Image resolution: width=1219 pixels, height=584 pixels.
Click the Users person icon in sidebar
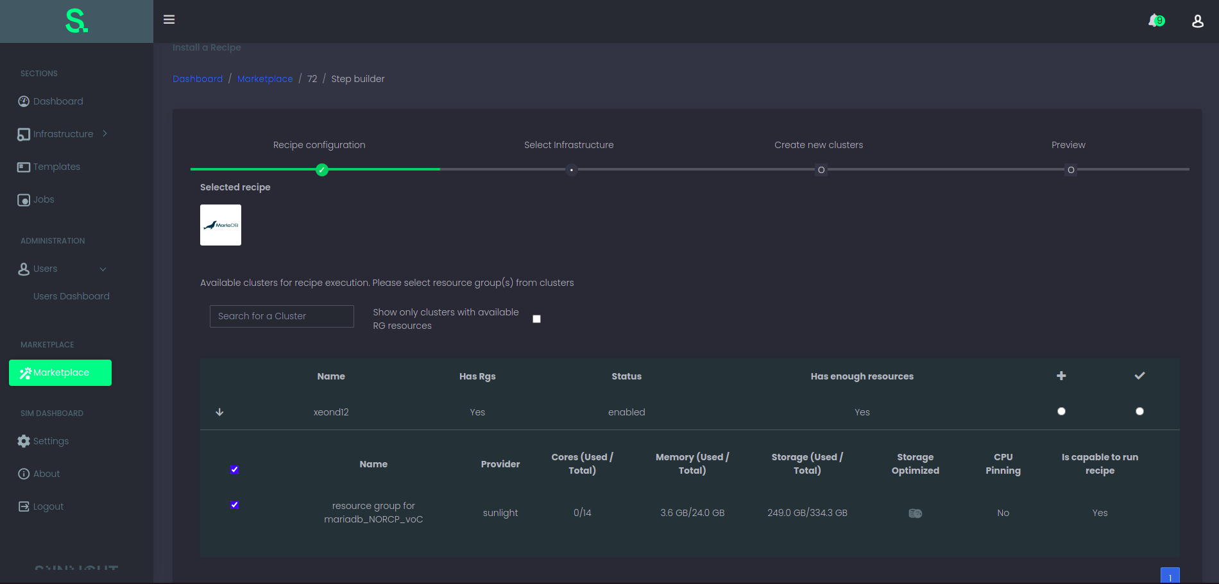click(x=24, y=269)
